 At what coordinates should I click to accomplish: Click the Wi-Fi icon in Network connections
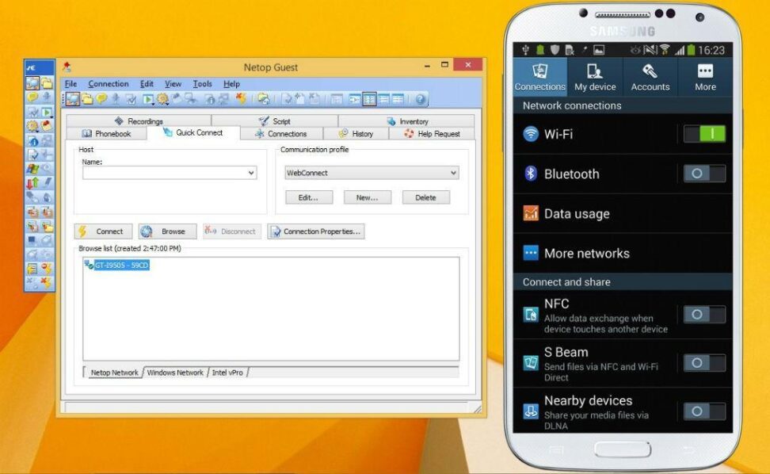click(x=529, y=134)
